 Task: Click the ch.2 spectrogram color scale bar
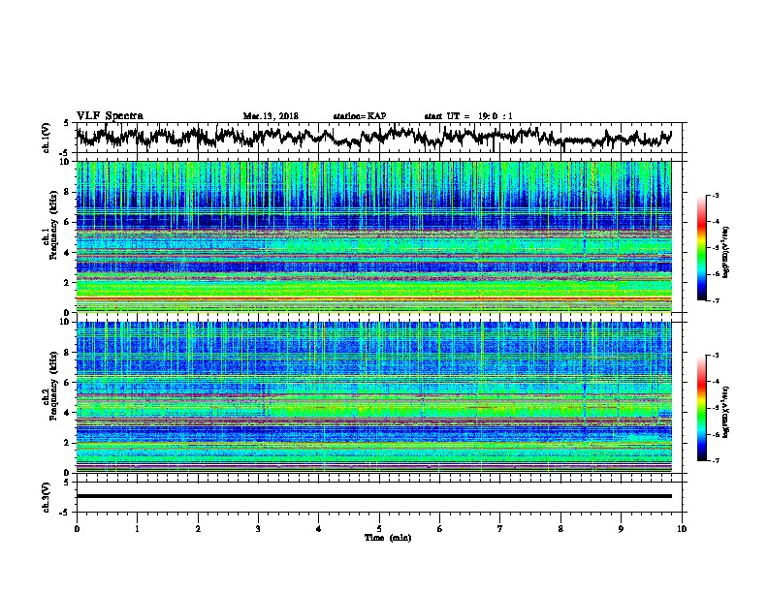click(701, 408)
